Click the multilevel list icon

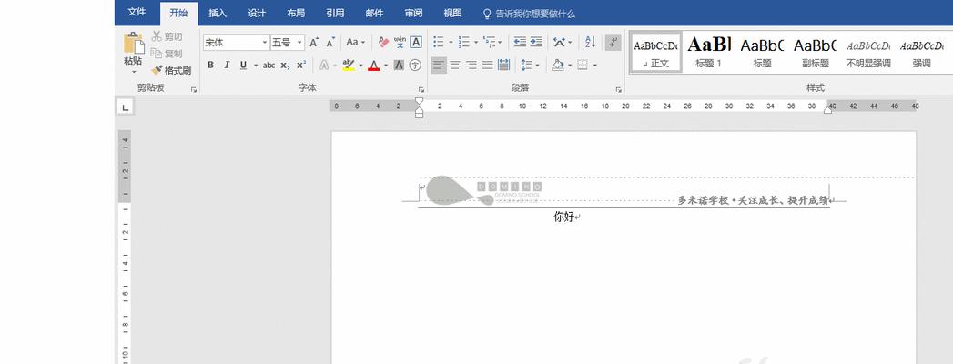pyautogui.click(x=489, y=43)
